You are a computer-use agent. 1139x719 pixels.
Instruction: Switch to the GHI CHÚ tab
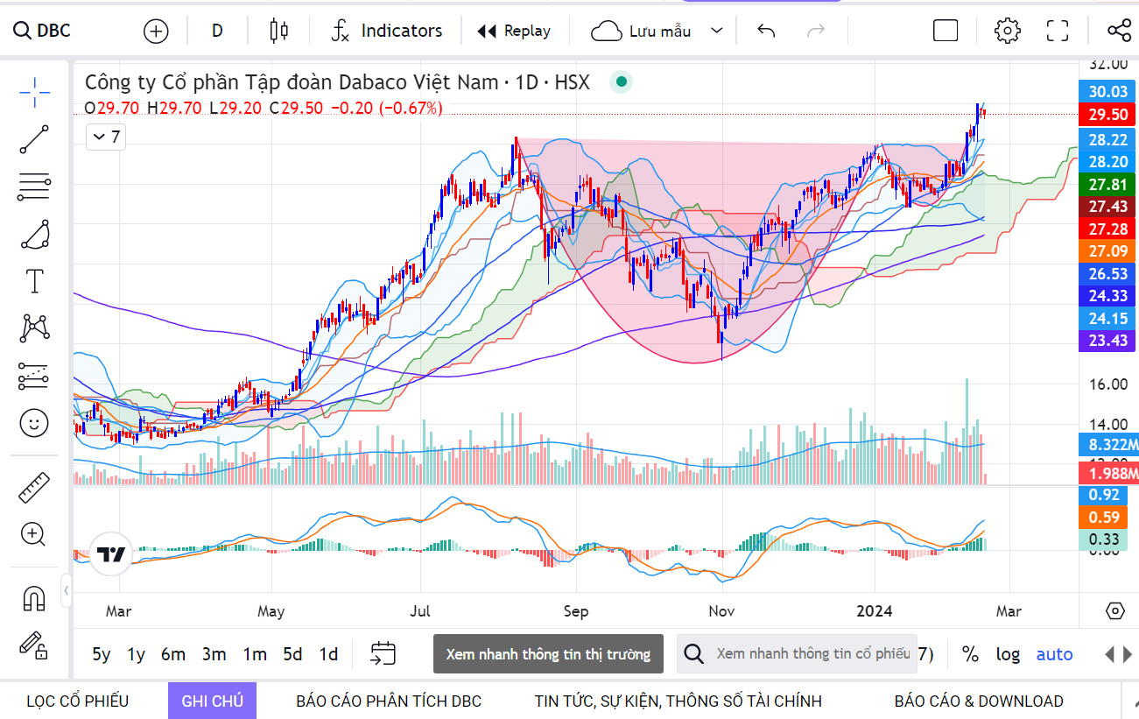[212, 701]
